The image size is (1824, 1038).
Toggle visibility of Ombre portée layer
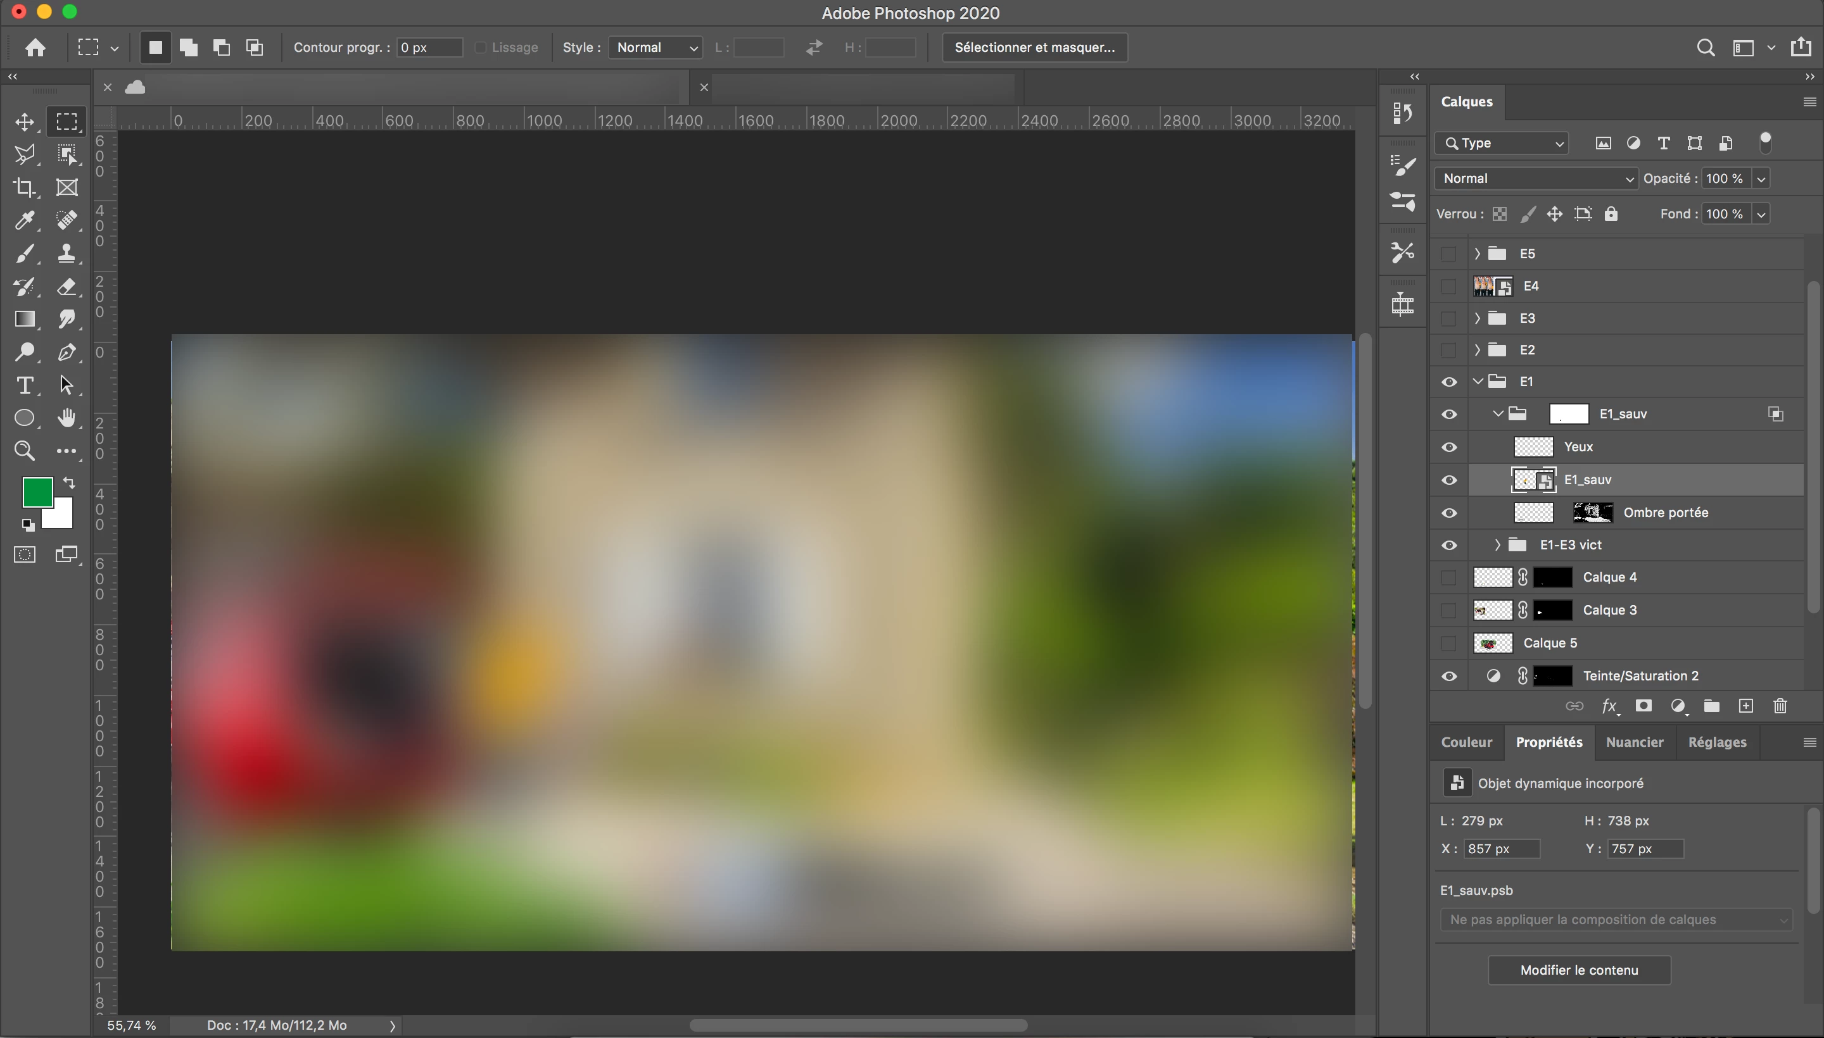1449,513
